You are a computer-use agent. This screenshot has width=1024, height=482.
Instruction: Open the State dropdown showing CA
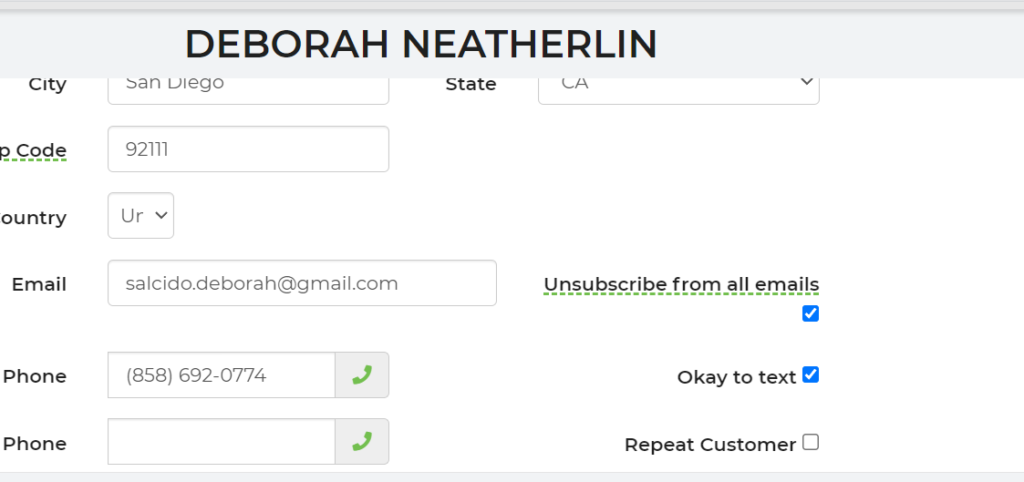(678, 83)
